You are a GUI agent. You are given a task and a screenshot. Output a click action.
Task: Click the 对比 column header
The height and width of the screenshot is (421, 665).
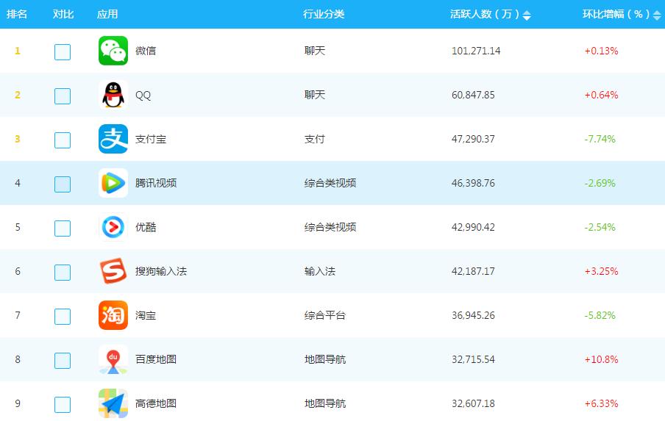63,14
